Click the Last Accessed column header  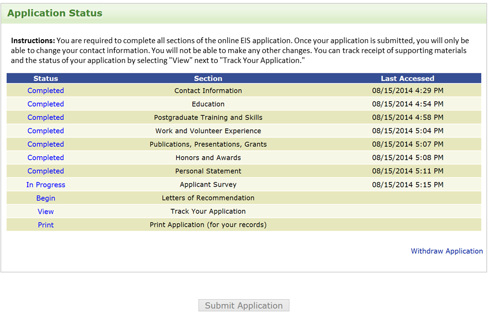(x=407, y=78)
